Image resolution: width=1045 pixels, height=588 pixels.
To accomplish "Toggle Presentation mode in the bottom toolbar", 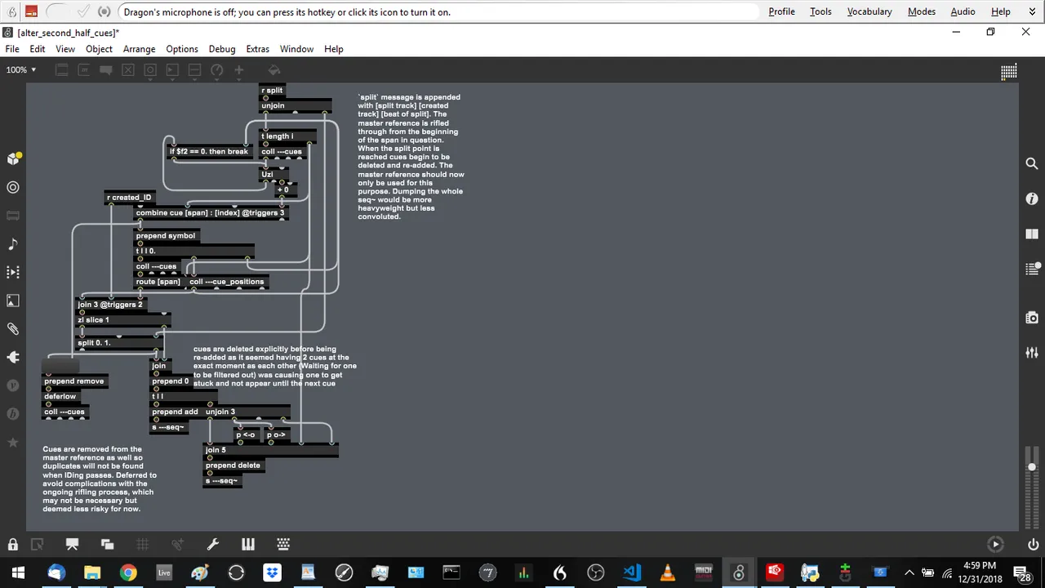I will 72,545.
